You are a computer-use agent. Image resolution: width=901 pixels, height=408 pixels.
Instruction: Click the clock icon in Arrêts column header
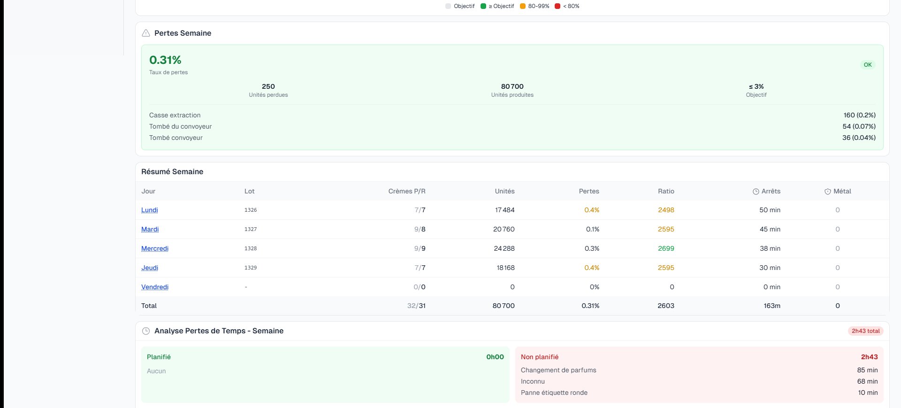point(756,192)
